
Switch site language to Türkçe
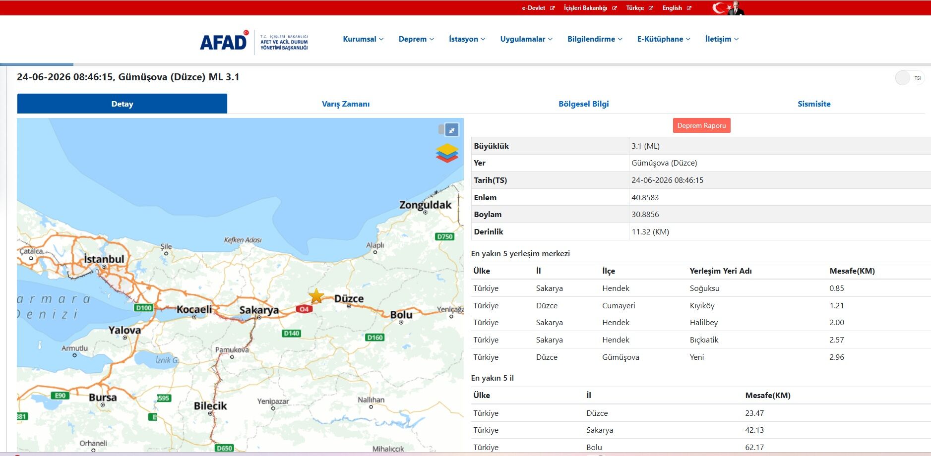(634, 8)
